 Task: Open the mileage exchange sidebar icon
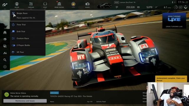(5, 53)
